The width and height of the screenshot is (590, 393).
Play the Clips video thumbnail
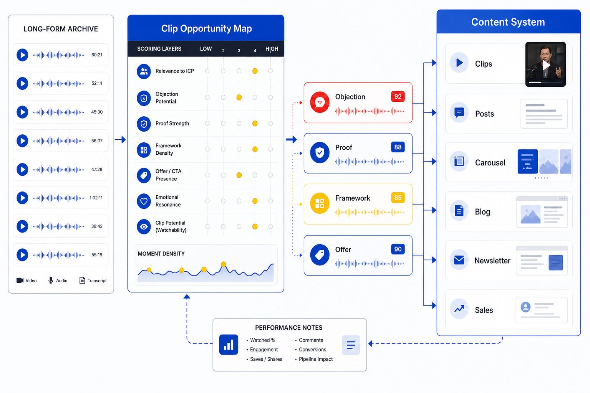point(545,64)
